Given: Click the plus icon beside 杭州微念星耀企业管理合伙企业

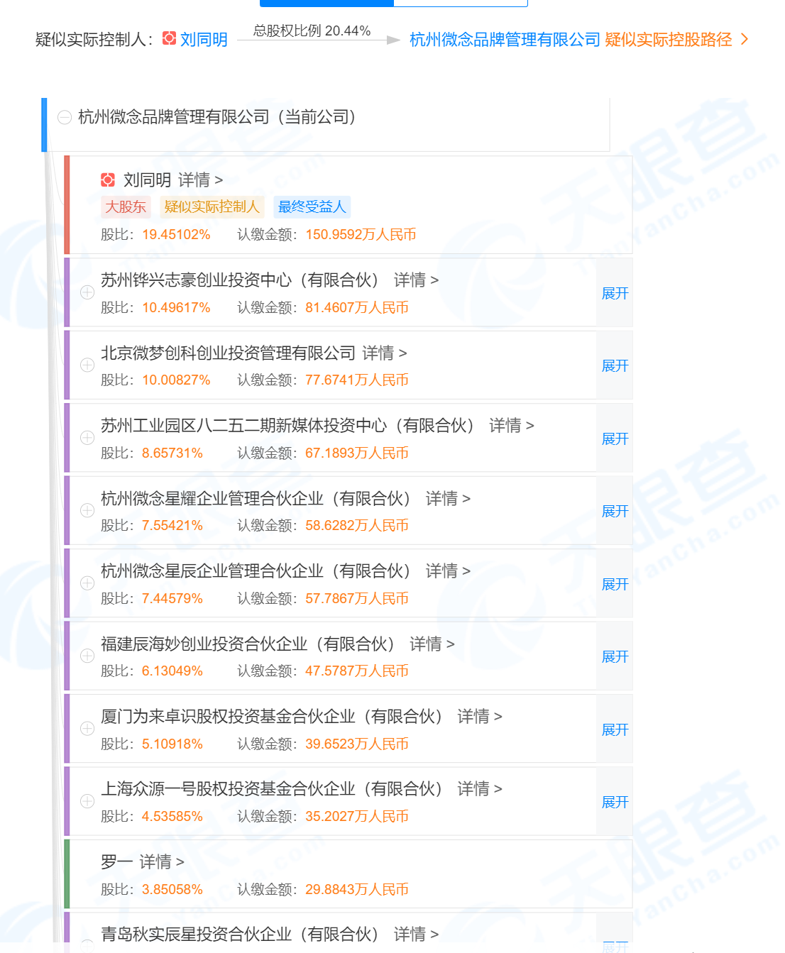Looking at the screenshot, I should coord(87,510).
